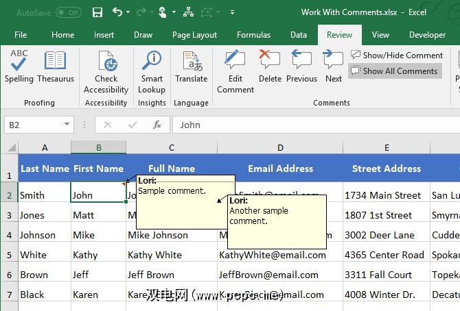
Task: Click Check Accessibility icon
Action: tap(106, 73)
